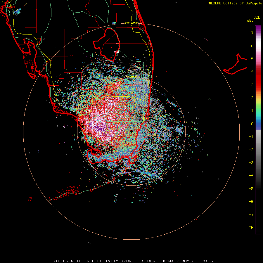Viewport: 263px width, 263px height.
Task: Click the product caption "DIFFERENTIAL REFLECTIVITY (ZDR)"
Action: pos(93,261)
